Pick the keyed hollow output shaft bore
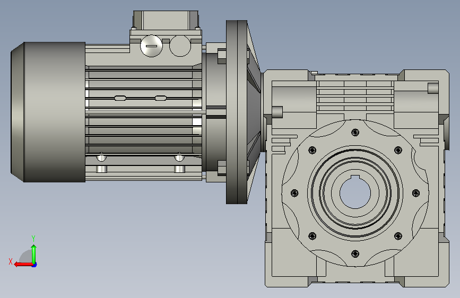This screenshot has height=298, width=460. 355,192
